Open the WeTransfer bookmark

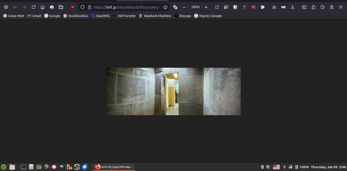[x=124, y=16]
